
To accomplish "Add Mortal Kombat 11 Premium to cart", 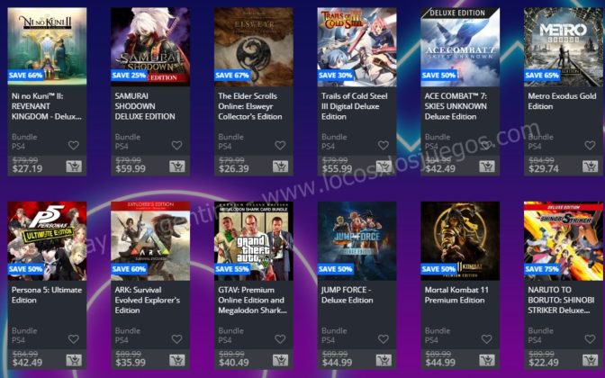I will tap(487, 360).
